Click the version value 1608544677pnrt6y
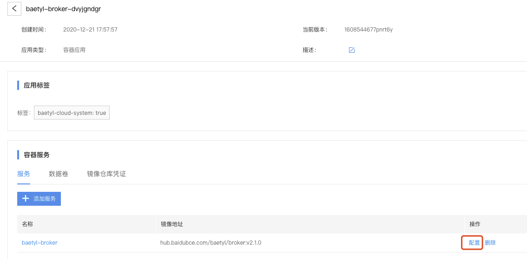 369,30
